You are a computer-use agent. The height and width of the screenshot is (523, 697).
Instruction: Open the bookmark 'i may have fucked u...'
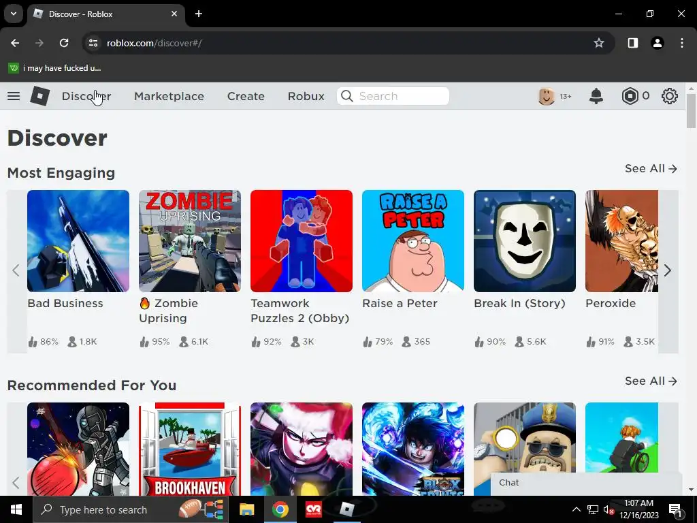click(54, 68)
